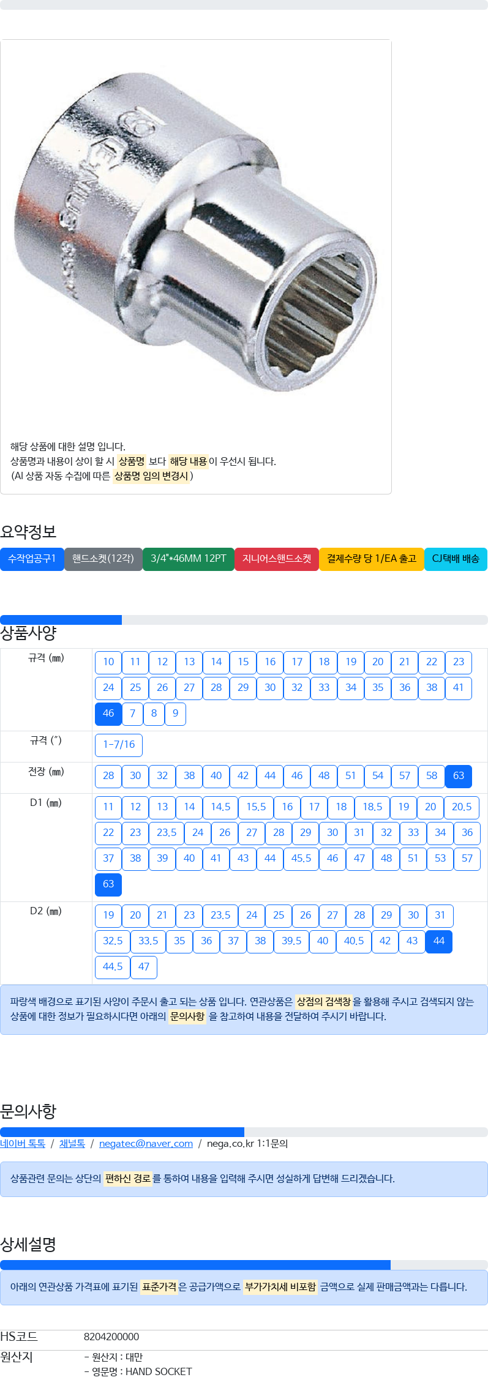Select the 3/4"*46MM 12PT tag
The image size is (488, 1380).
[189, 559]
